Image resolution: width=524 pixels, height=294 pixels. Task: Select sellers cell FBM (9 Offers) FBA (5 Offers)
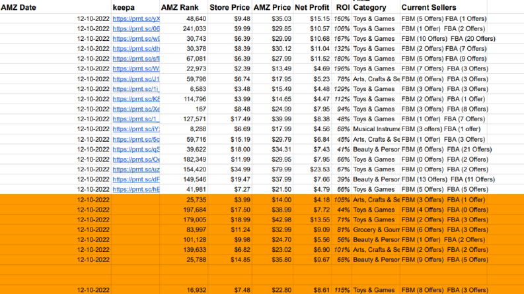pyautogui.click(x=445, y=260)
